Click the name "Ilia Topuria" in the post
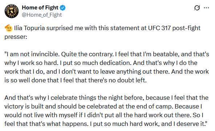Screen dimensions: 215x131 [x=29, y=28]
